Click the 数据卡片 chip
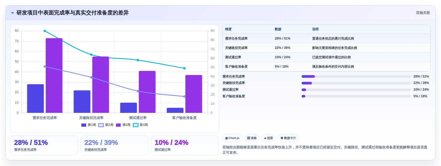Image resolution: width=441 pixels, height=166 pixels. pyautogui.click(x=288, y=138)
